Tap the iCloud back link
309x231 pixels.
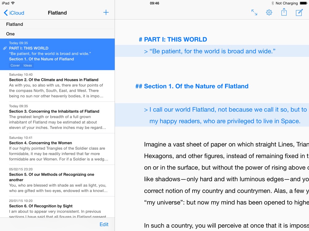pos(17,13)
